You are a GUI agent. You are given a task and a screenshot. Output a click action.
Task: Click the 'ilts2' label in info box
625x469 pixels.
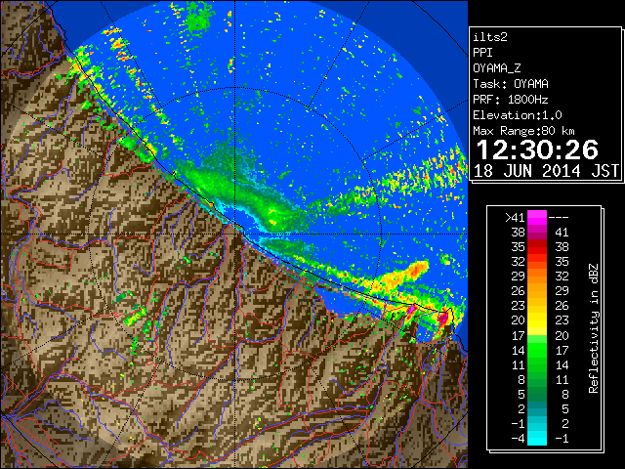(x=490, y=37)
